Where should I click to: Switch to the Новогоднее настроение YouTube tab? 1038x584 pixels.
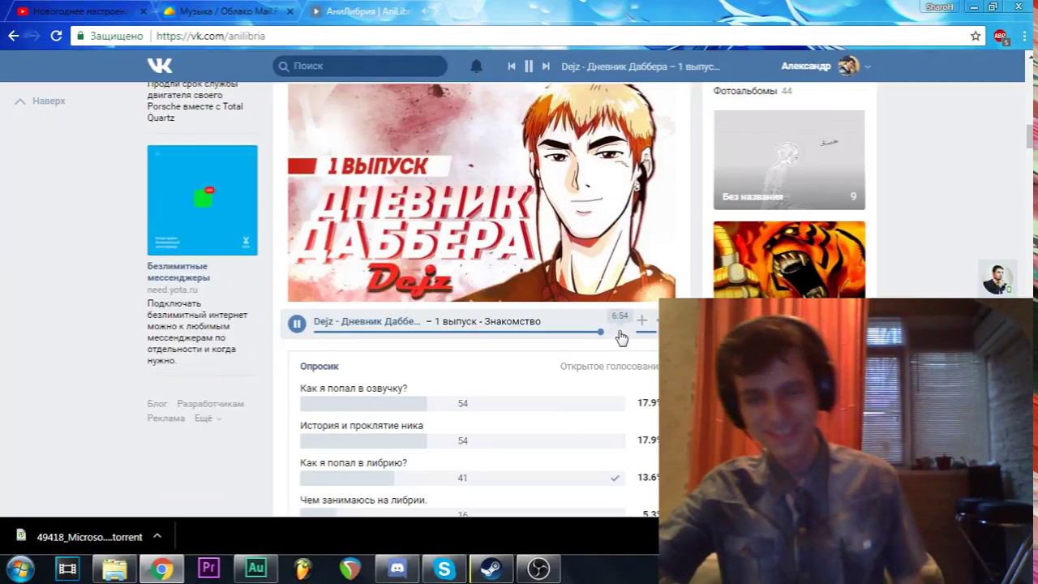pos(79,11)
